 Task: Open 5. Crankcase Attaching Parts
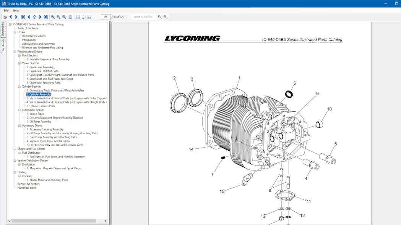[x=44, y=83]
